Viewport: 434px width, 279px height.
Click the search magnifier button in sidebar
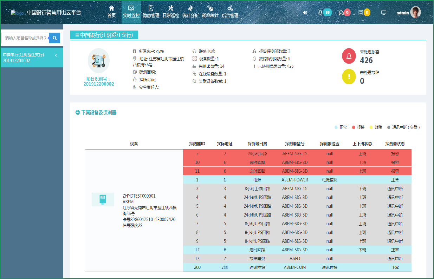click(54, 38)
